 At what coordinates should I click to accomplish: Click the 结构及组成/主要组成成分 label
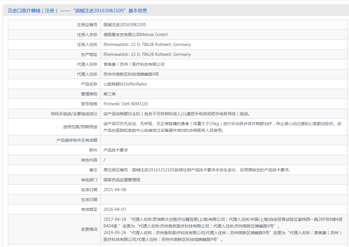pos(74,114)
